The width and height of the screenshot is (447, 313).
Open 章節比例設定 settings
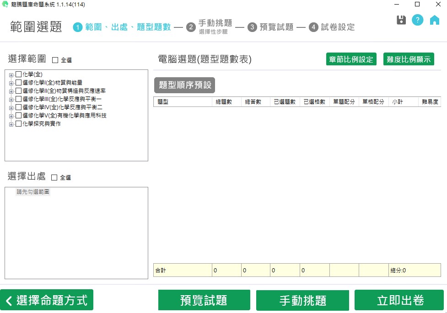coord(351,59)
